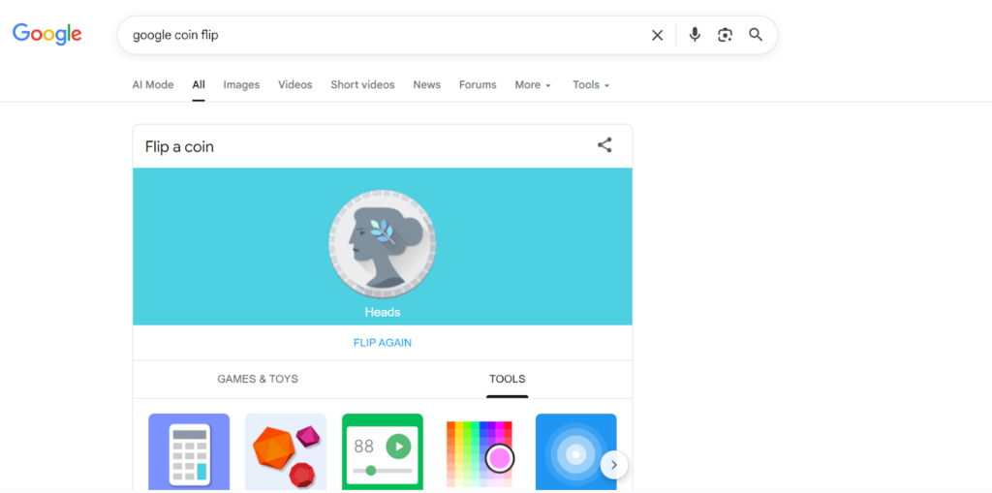
Task: Open the metronome tool tile
Action: (x=383, y=452)
